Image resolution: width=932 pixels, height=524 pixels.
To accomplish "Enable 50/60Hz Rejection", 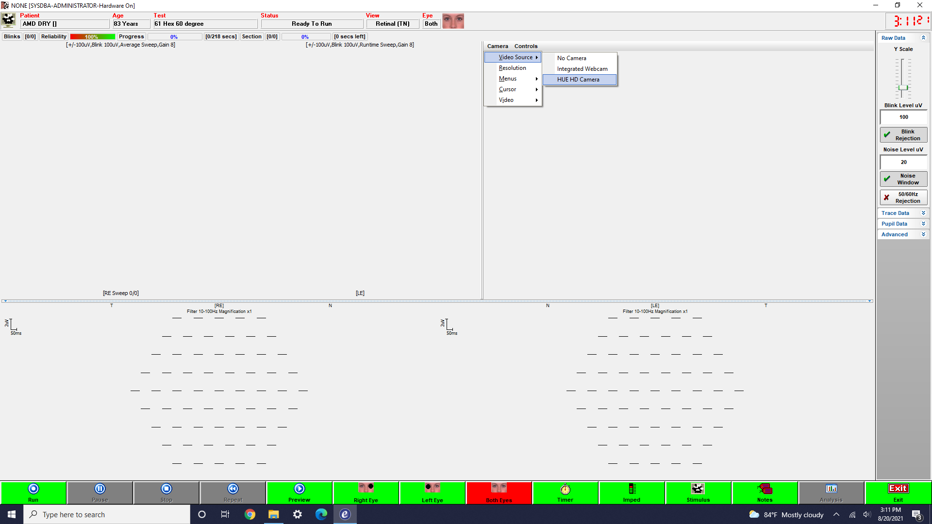I will pyautogui.click(x=903, y=197).
